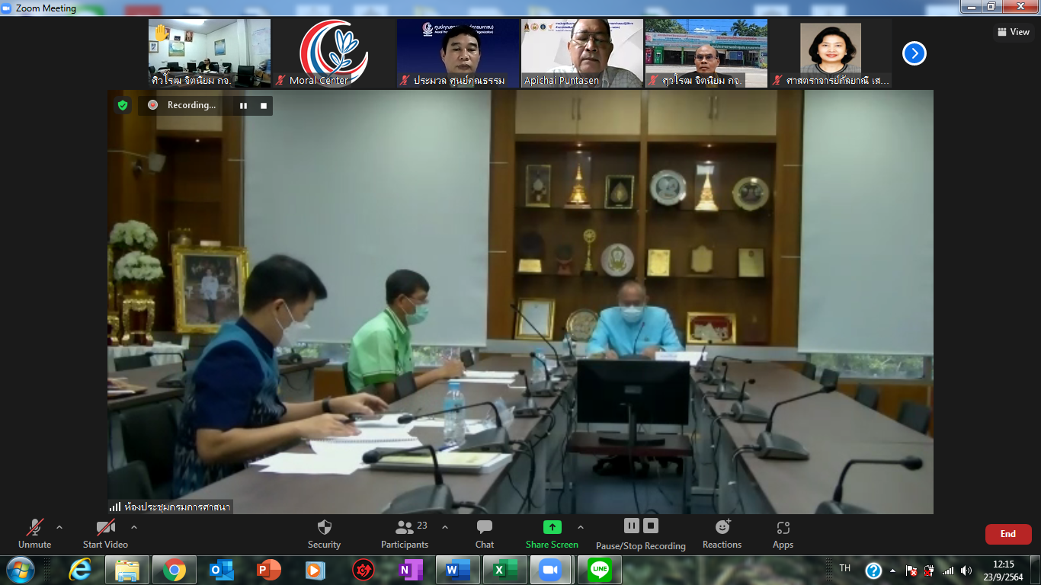This screenshot has width=1041, height=585.
Task: Click the TH language indicator
Action: pos(844,568)
